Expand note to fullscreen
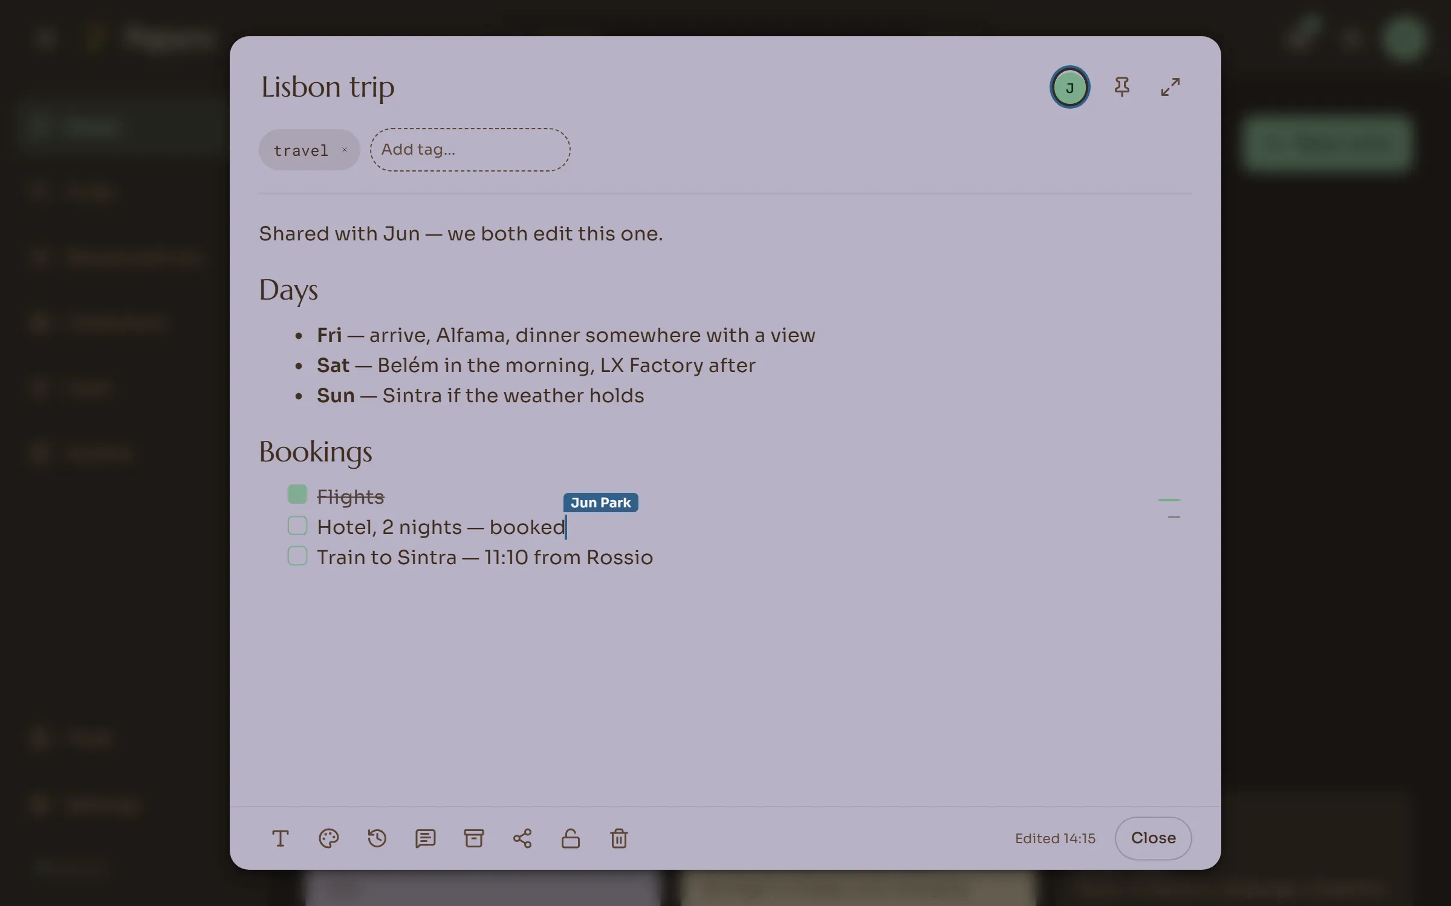This screenshot has height=906, width=1451. point(1170,87)
